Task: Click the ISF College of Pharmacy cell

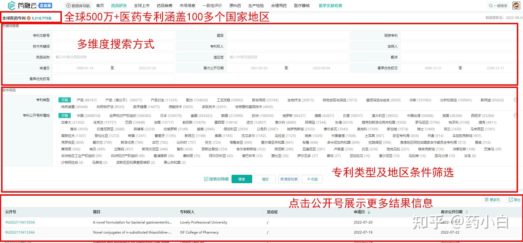Action: point(199,232)
